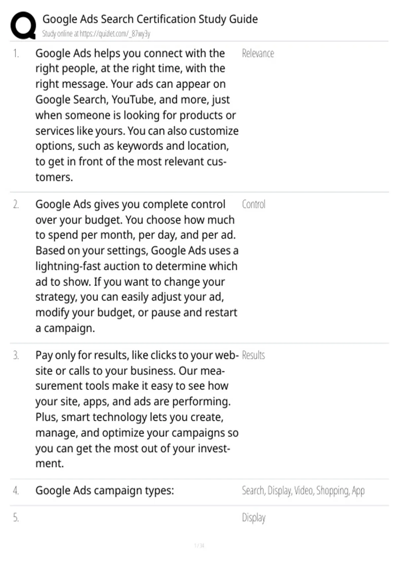Screen dimensions: 398x564
Task: Click the Google Ads Search Certification Study Guide title
Action: pos(150,19)
